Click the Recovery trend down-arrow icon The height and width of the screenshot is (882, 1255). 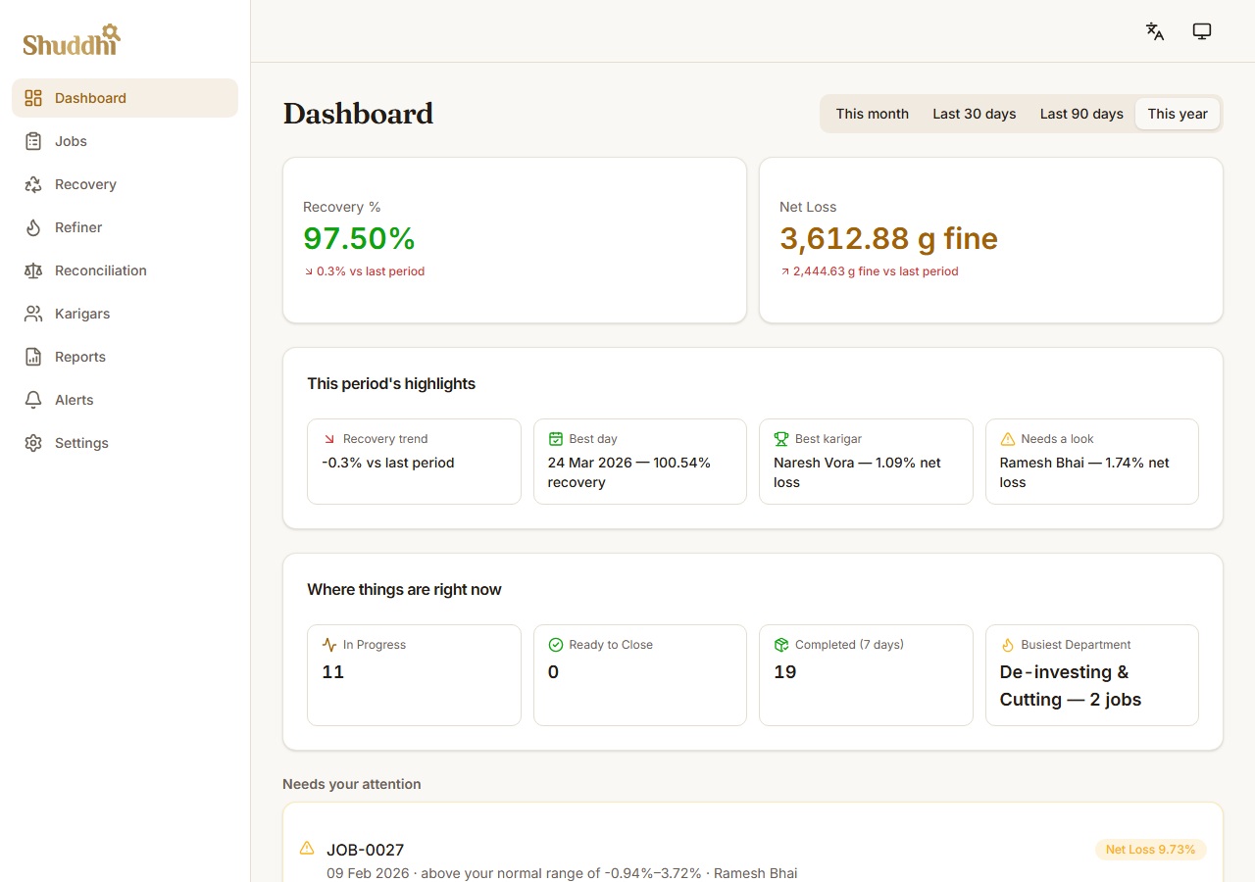pyautogui.click(x=329, y=439)
